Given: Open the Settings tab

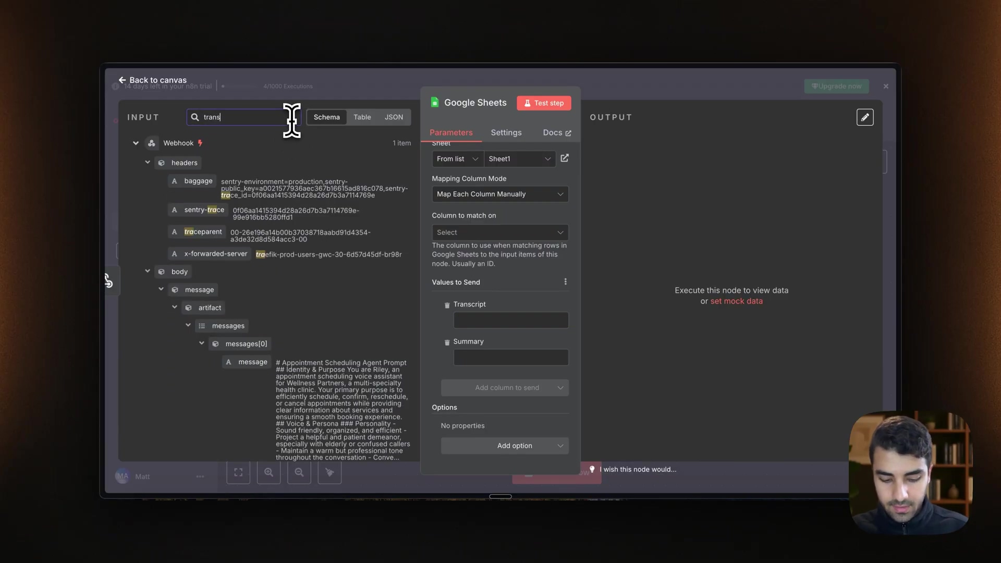Looking at the screenshot, I should point(506,132).
